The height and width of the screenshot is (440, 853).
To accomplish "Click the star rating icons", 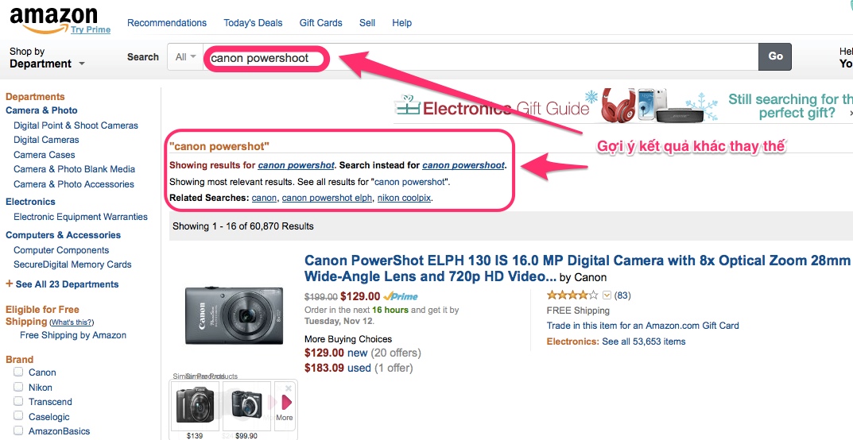I will click(x=572, y=295).
